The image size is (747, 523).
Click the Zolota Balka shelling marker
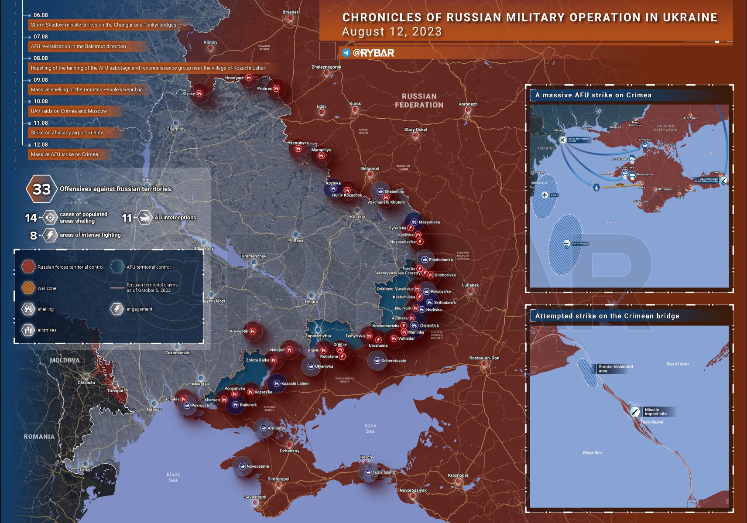274,360
